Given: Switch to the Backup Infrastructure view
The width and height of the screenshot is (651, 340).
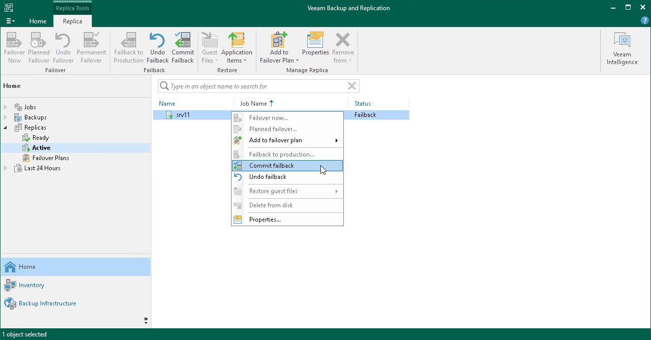Looking at the screenshot, I should 75,303.
